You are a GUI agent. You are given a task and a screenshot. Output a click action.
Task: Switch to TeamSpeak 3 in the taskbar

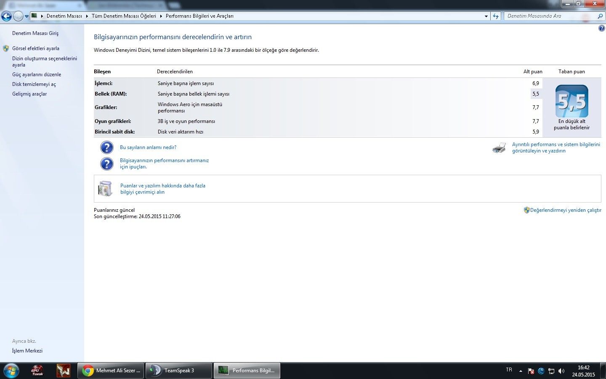[179, 371]
